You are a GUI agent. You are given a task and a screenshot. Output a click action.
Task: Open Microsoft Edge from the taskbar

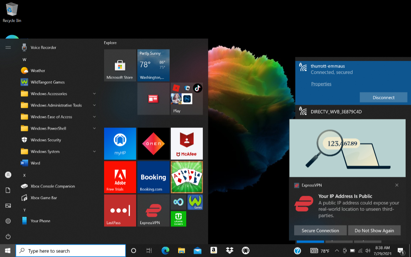click(165, 251)
